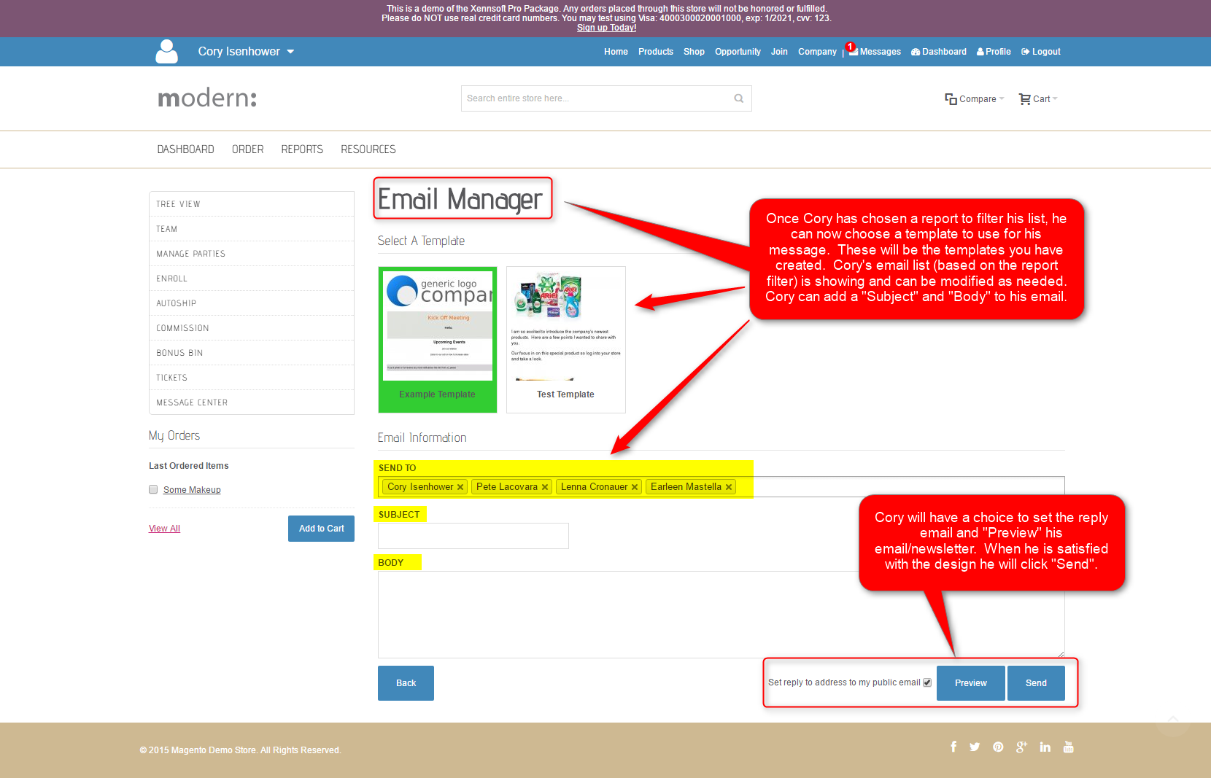This screenshot has height=778, width=1211.
Task: Select Message Center in sidebar
Action: coord(192,402)
